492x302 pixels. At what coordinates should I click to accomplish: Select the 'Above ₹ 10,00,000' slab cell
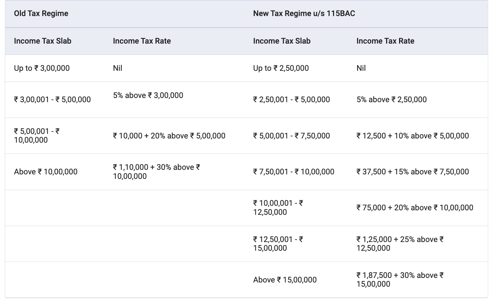point(46,172)
